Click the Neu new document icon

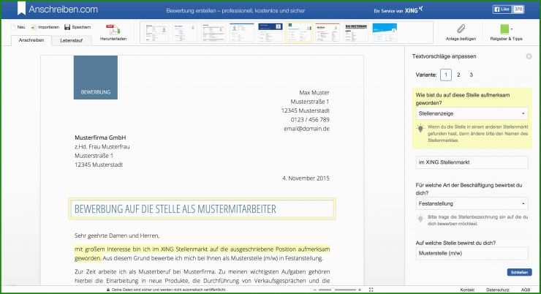[14, 27]
